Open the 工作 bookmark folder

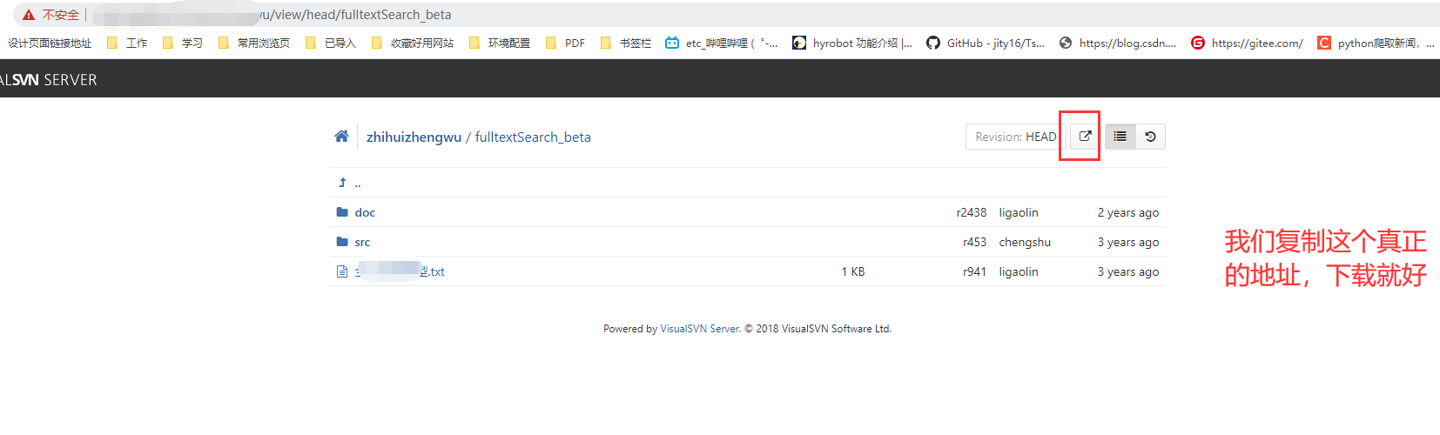click(126, 43)
